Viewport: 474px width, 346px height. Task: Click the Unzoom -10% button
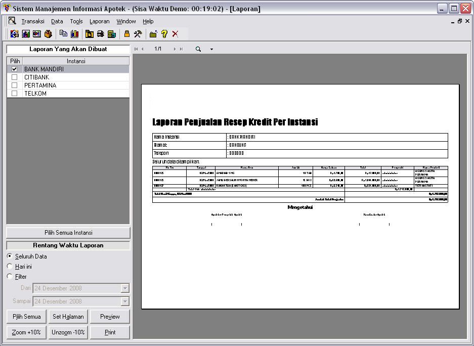[x=68, y=332]
